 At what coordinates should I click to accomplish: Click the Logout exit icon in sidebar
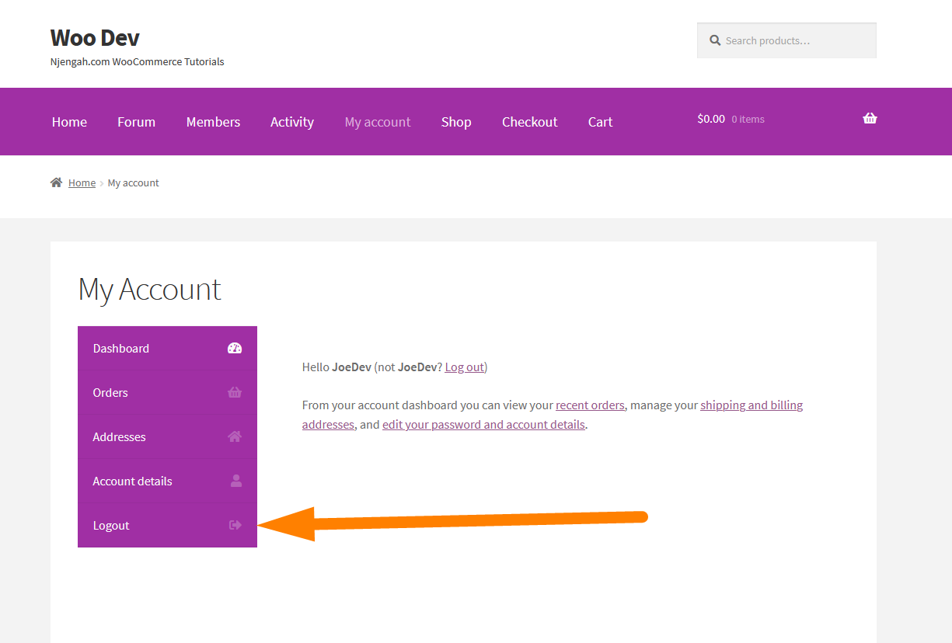235,525
